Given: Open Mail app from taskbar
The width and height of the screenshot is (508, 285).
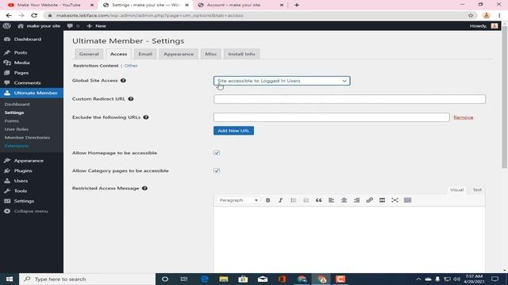Looking at the screenshot, I should pos(263,279).
